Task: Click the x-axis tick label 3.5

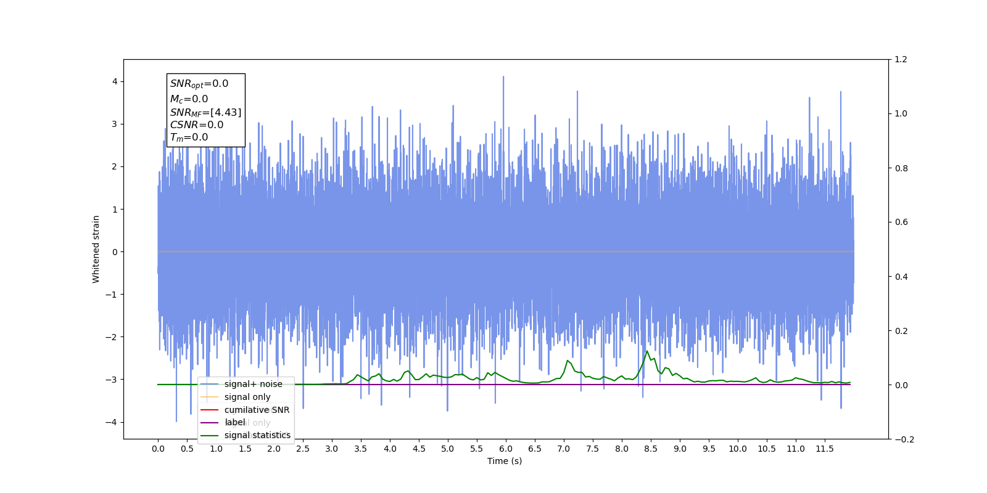Action: pyautogui.click(x=361, y=449)
